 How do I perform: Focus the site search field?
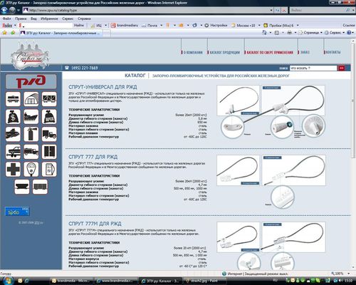[313, 68]
